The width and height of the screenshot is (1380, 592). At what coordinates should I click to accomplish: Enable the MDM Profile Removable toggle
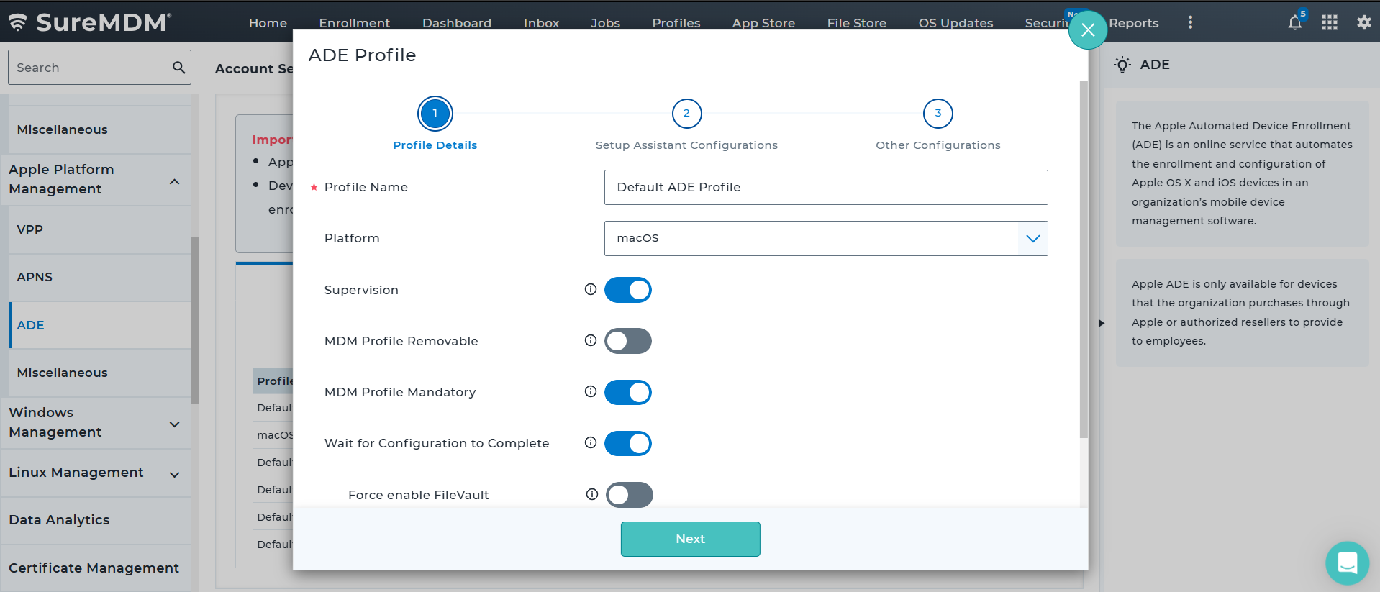[x=627, y=341]
